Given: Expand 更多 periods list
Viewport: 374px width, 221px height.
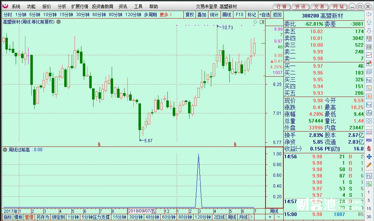Looking at the screenshot, I should [x=166, y=15].
